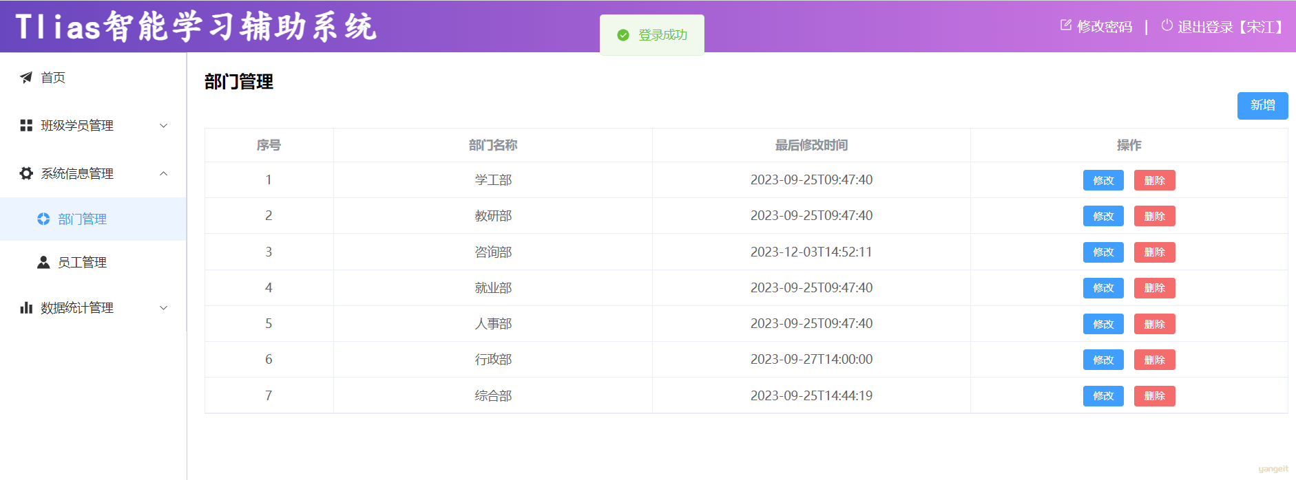
Task: Click timestamp 2023-09-27T14:00:00
Action: (811, 360)
